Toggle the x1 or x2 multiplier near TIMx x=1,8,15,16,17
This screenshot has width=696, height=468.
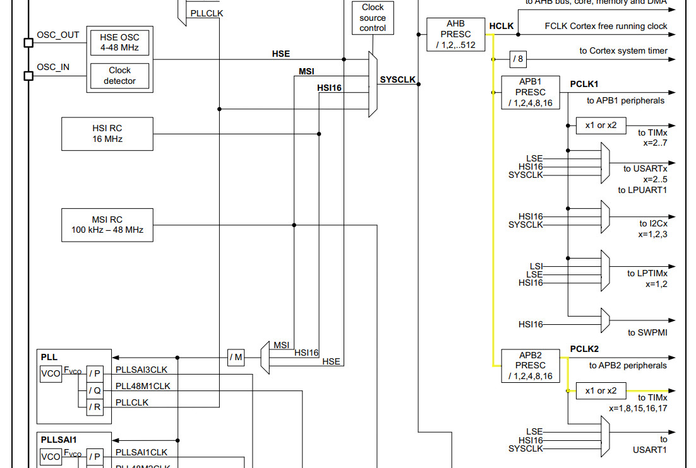tap(601, 391)
